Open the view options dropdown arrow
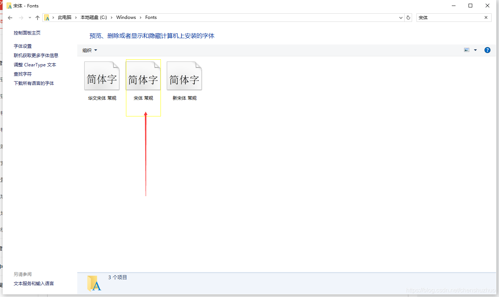 pos(475,50)
